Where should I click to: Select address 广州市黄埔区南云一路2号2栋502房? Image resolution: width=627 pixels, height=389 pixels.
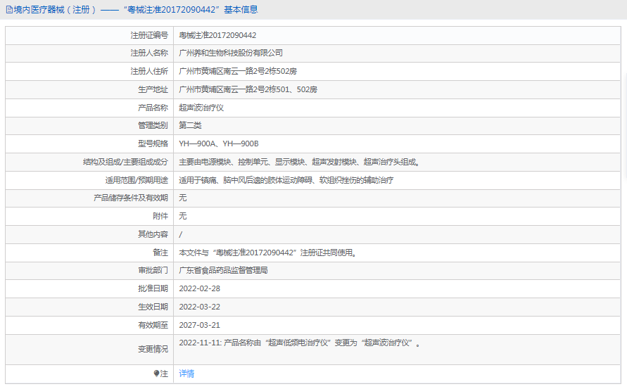238,71
